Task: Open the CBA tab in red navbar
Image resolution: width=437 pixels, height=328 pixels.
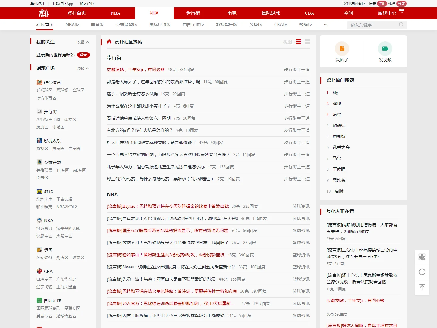Action: pyautogui.click(x=310, y=13)
